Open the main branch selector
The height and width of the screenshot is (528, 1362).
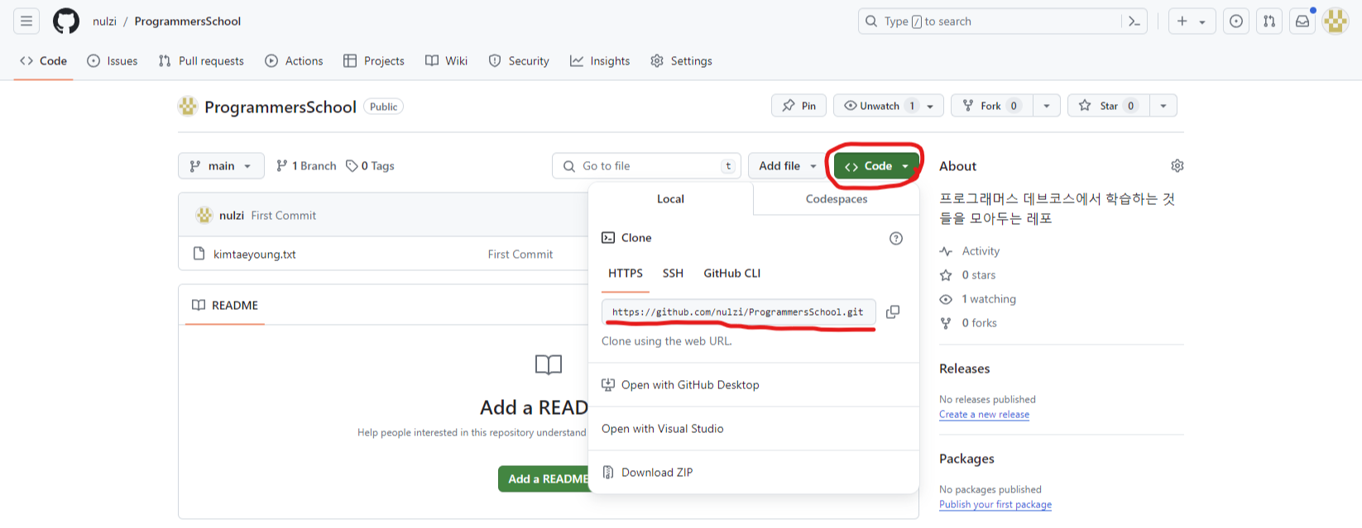point(221,166)
